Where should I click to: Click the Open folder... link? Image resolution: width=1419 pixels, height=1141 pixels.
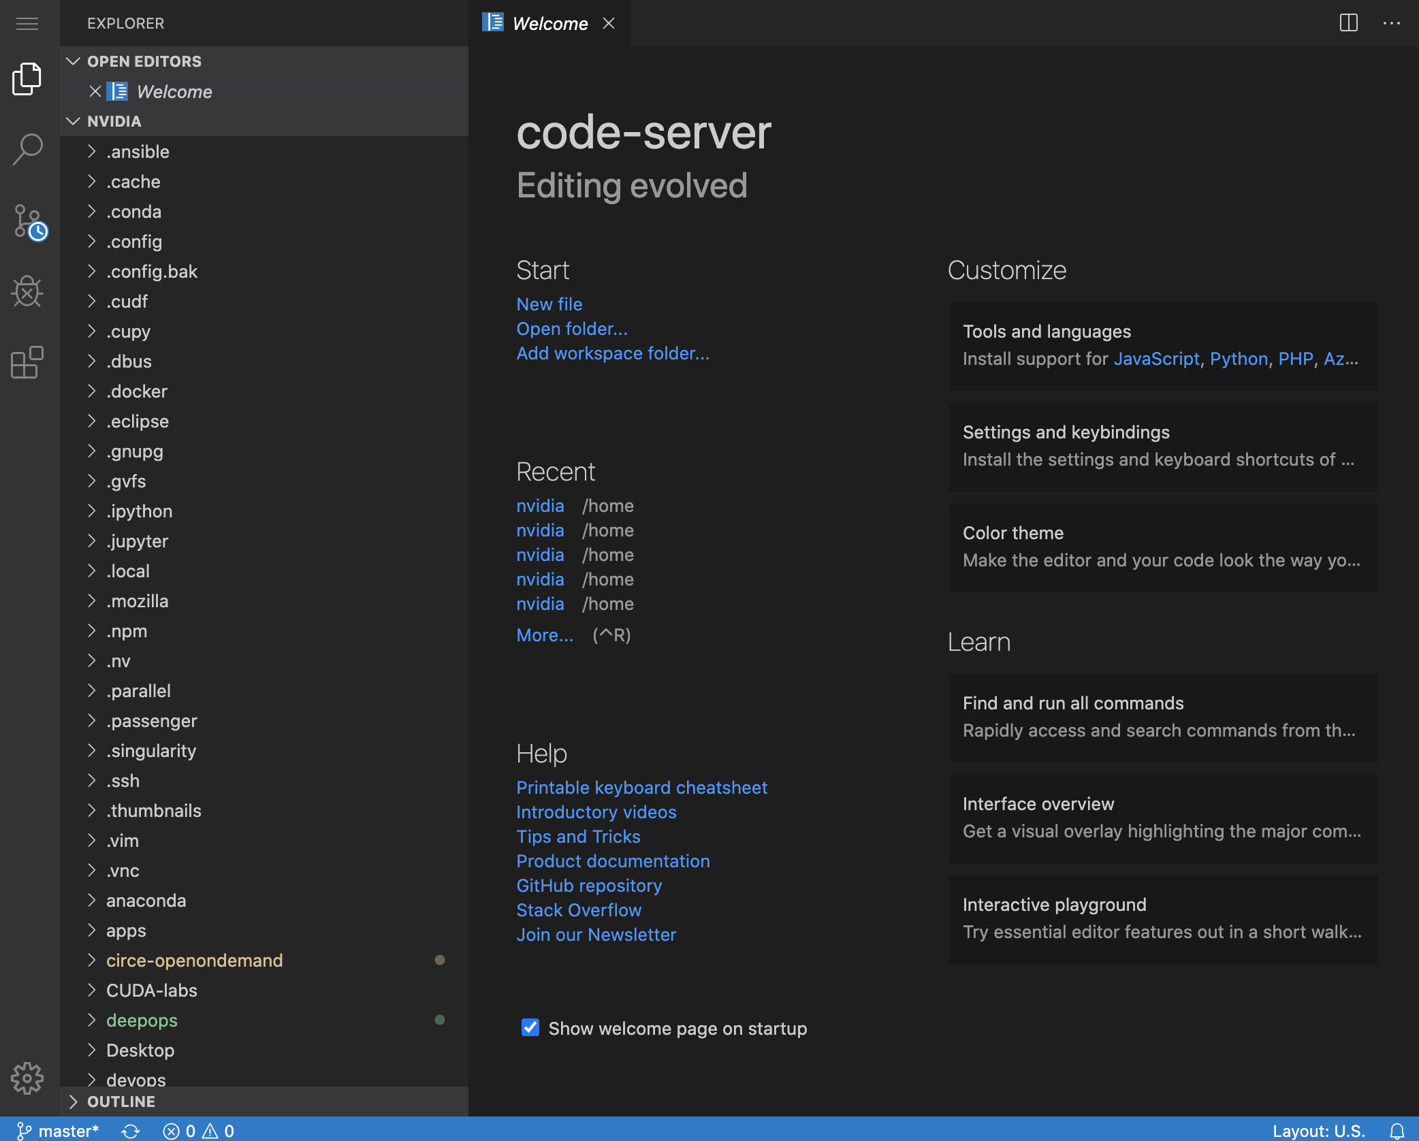(572, 329)
